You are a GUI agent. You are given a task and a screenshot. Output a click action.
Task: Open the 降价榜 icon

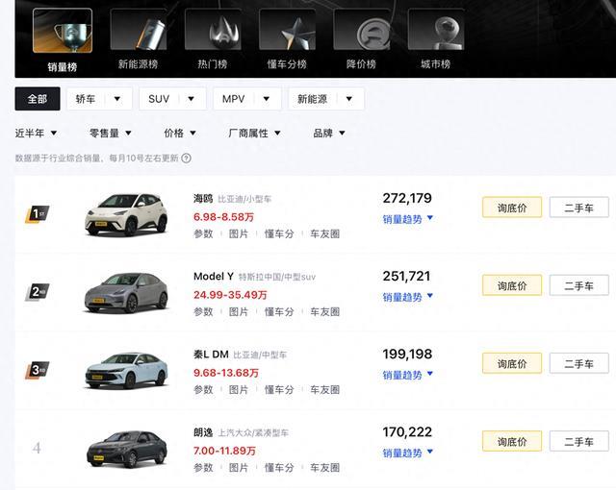click(362, 30)
